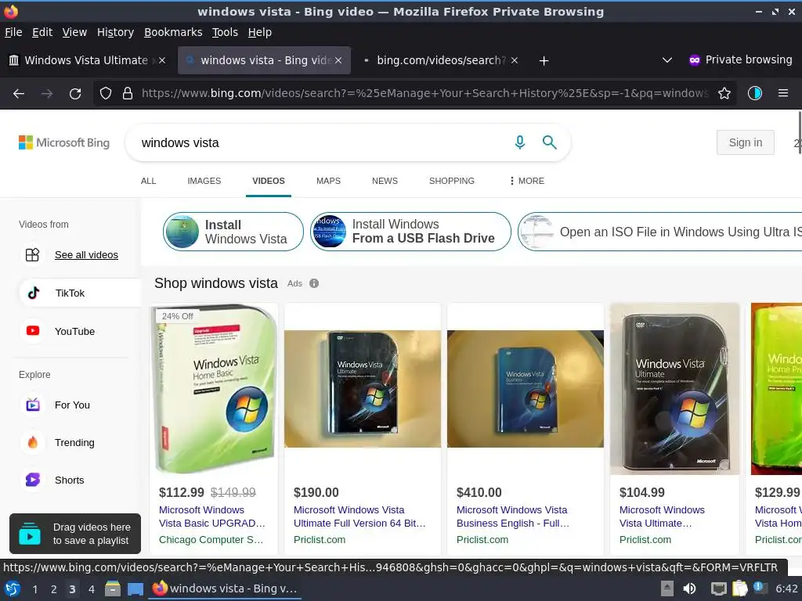Click the Bing search input field
The height and width of the screenshot is (601, 802).
[x=322, y=142]
